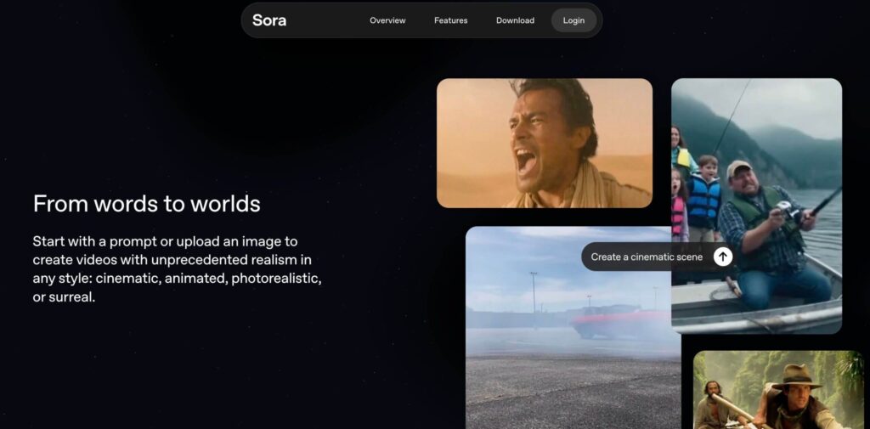Open the red car drifting in smoke clip
This screenshot has height=429, width=870.
coord(573,327)
